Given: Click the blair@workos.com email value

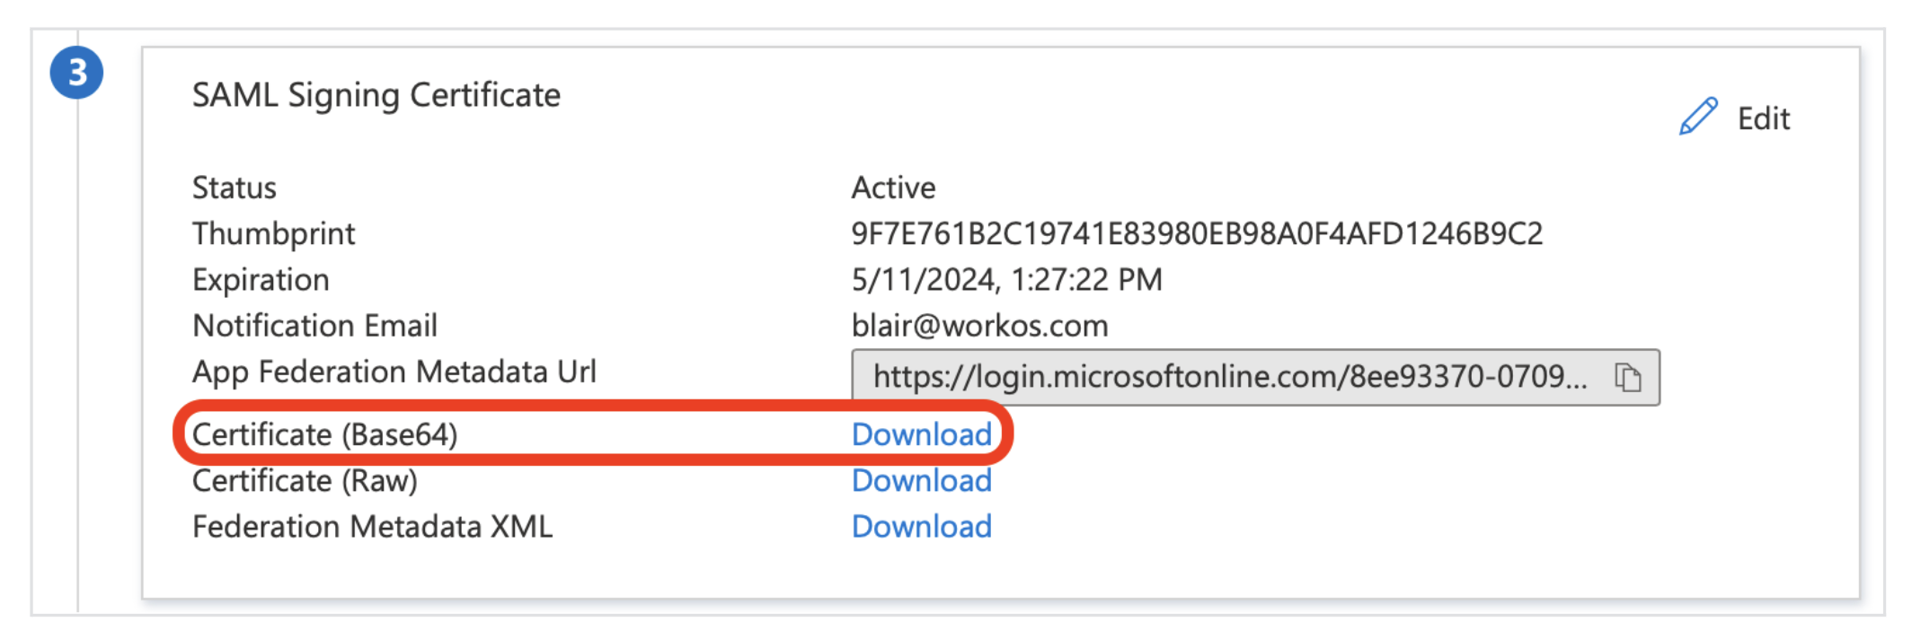Looking at the screenshot, I should click(x=979, y=325).
